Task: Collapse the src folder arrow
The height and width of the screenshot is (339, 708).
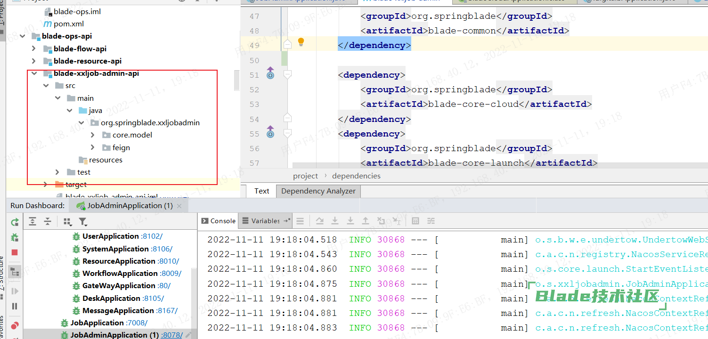Action: [46, 86]
